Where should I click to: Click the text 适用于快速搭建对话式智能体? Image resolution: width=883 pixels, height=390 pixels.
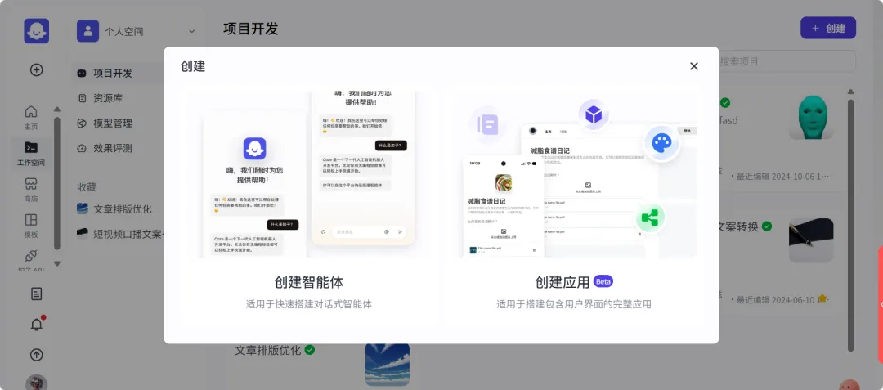(x=309, y=304)
